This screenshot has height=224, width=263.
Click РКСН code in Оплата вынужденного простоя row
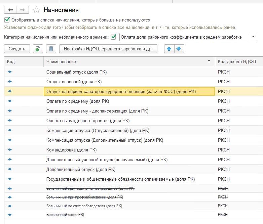click(224, 121)
